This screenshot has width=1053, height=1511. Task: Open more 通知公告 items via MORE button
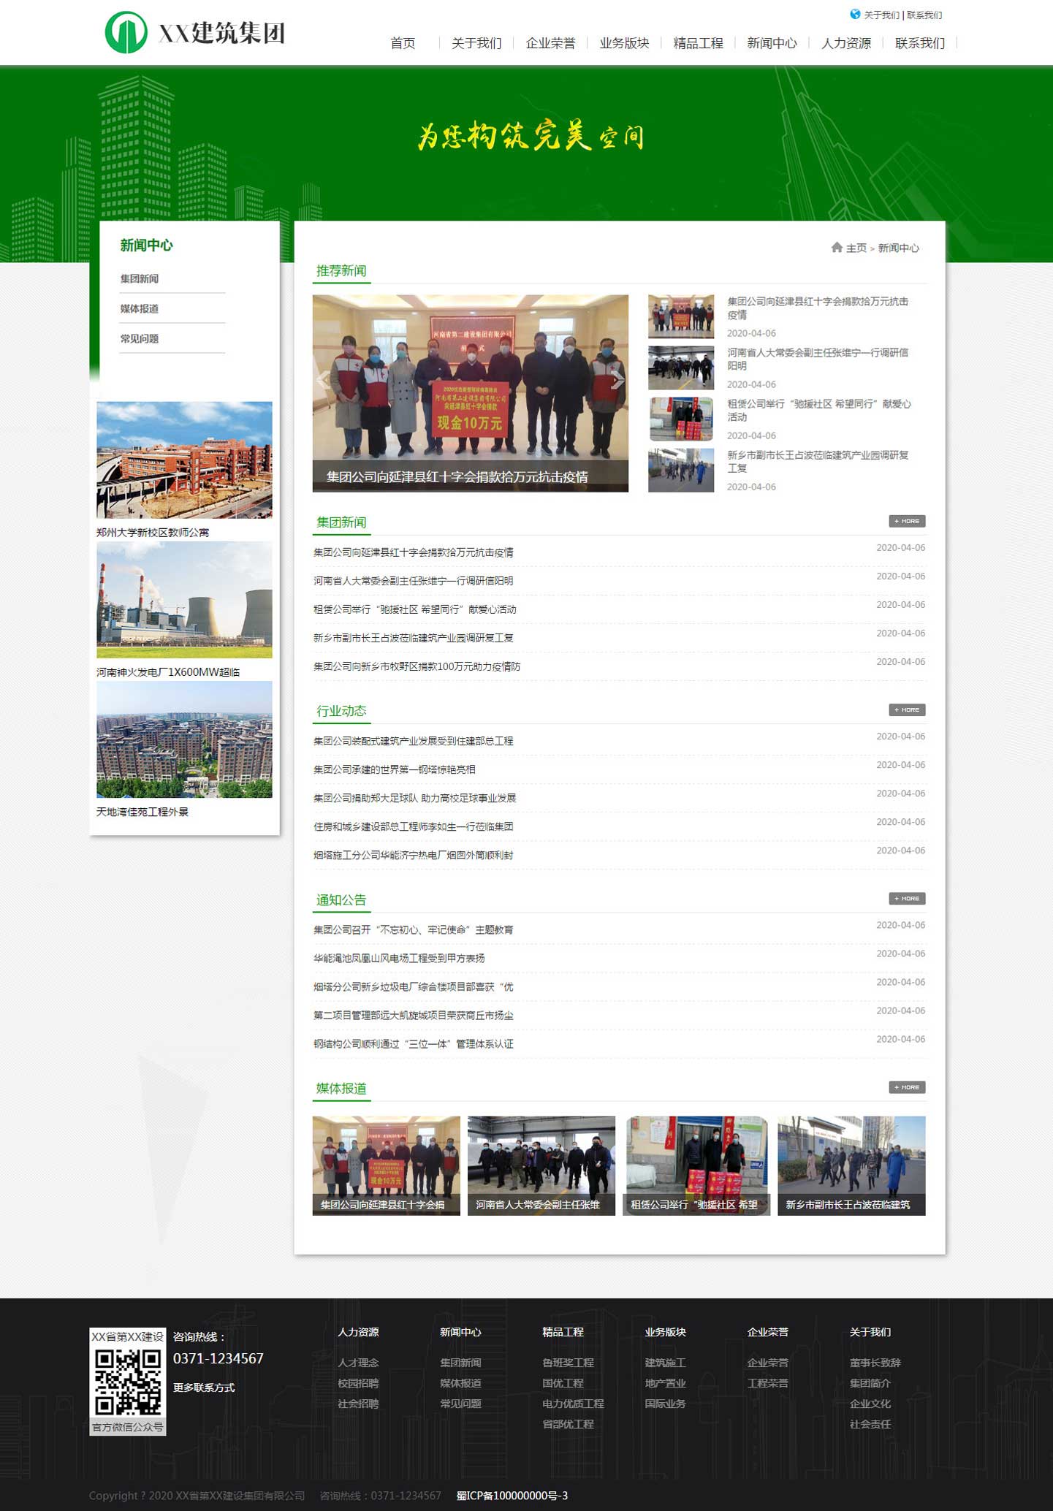pos(907,898)
